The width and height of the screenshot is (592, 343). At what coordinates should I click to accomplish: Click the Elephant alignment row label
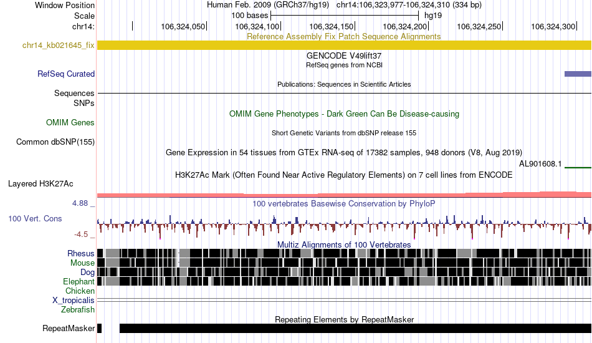[x=79, y=282]
